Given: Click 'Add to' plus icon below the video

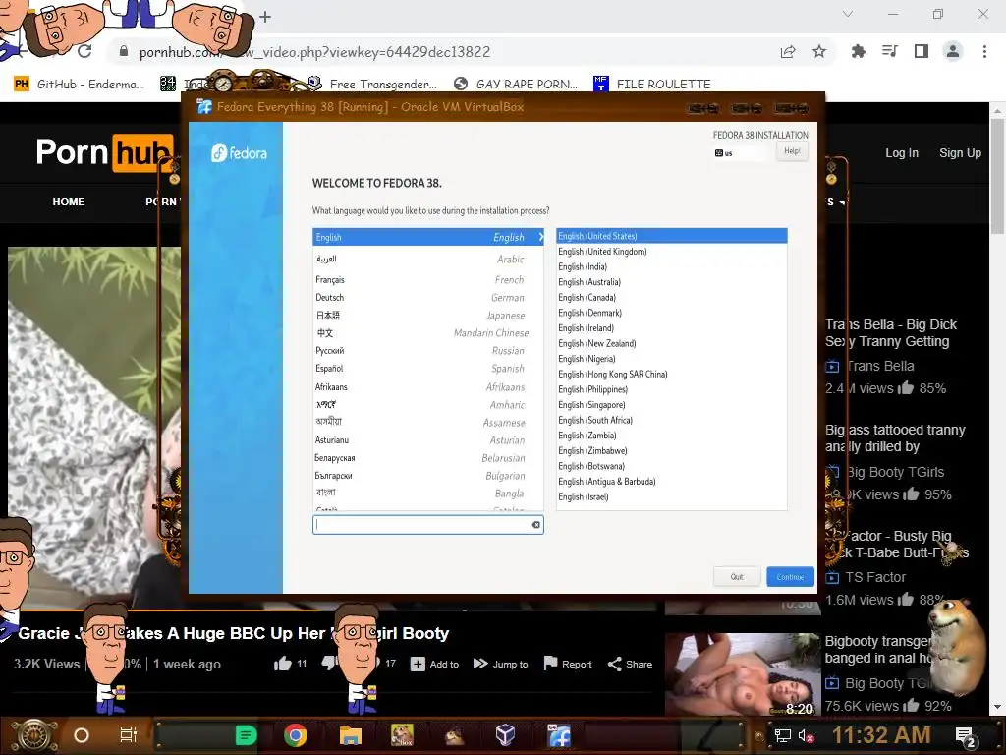Looking at the screenshot, I should [435, 664].
